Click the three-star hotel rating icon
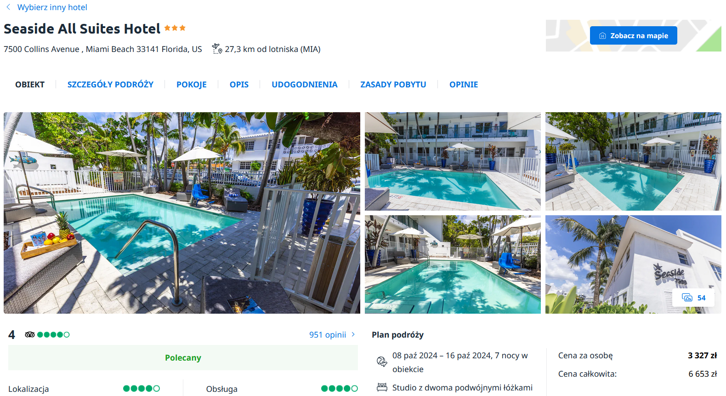The height and width of the screenshot is (396, 726). click(175, 28)
